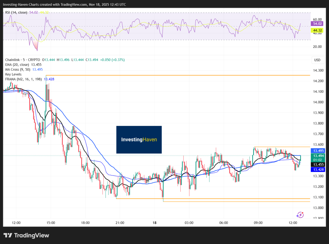Open the USD currency selector
329x244 pixels.
point(317,60)
